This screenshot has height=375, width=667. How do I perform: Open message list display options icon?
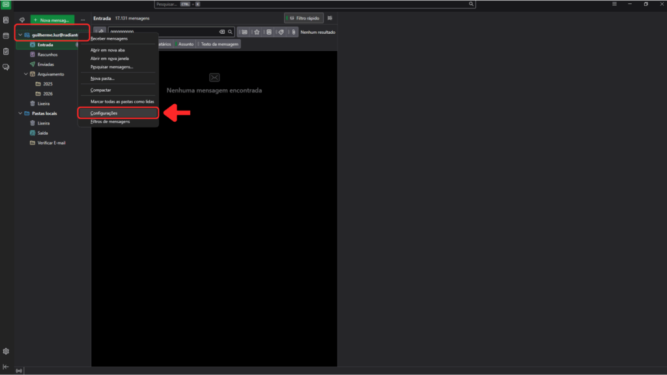click(x=330, y=18)
